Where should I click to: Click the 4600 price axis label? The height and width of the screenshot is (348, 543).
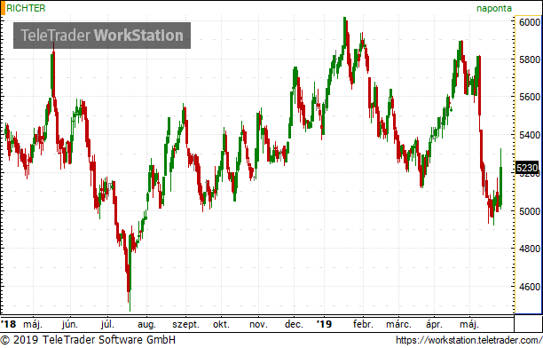[x=530, y=287]
